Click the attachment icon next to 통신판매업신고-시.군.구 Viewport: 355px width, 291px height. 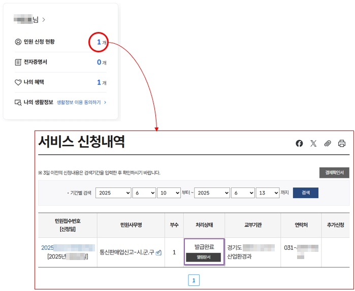pyautogui.click(x=158, y=252)
